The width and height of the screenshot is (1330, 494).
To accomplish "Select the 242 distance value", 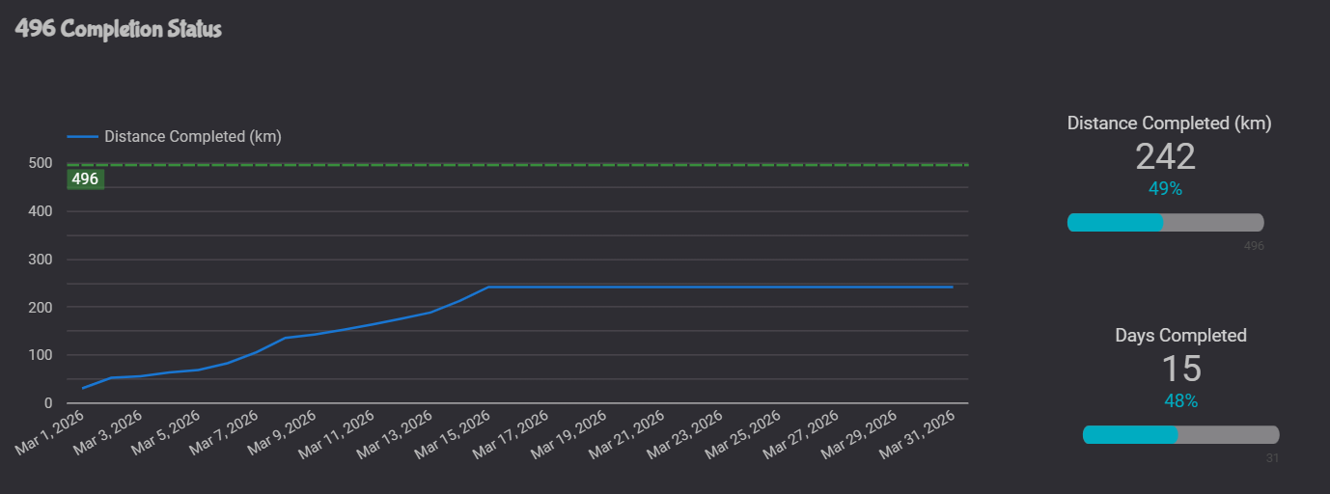I will click(x=1165, y=156).
